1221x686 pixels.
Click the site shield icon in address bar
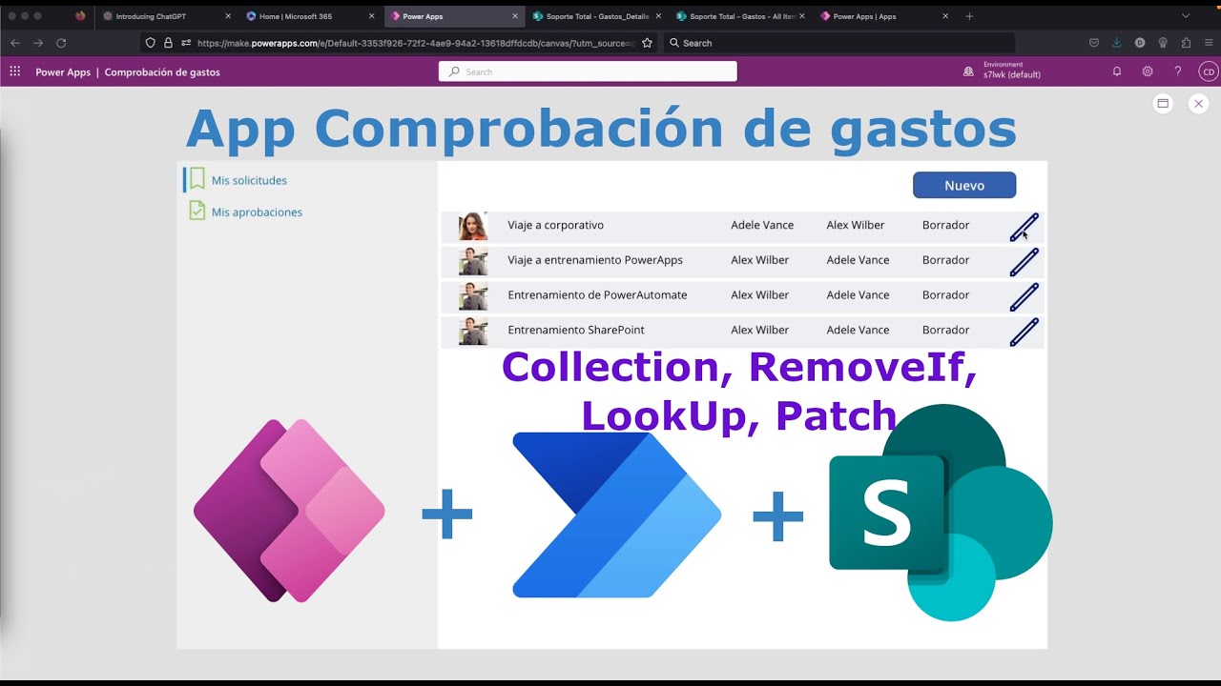pos(151,43)
